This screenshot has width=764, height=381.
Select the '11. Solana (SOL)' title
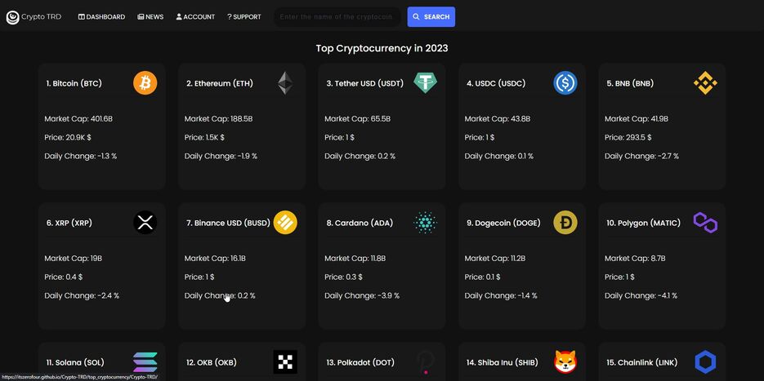coord(75,363)
